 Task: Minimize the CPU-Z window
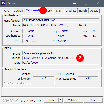click(x=74, y=3)
